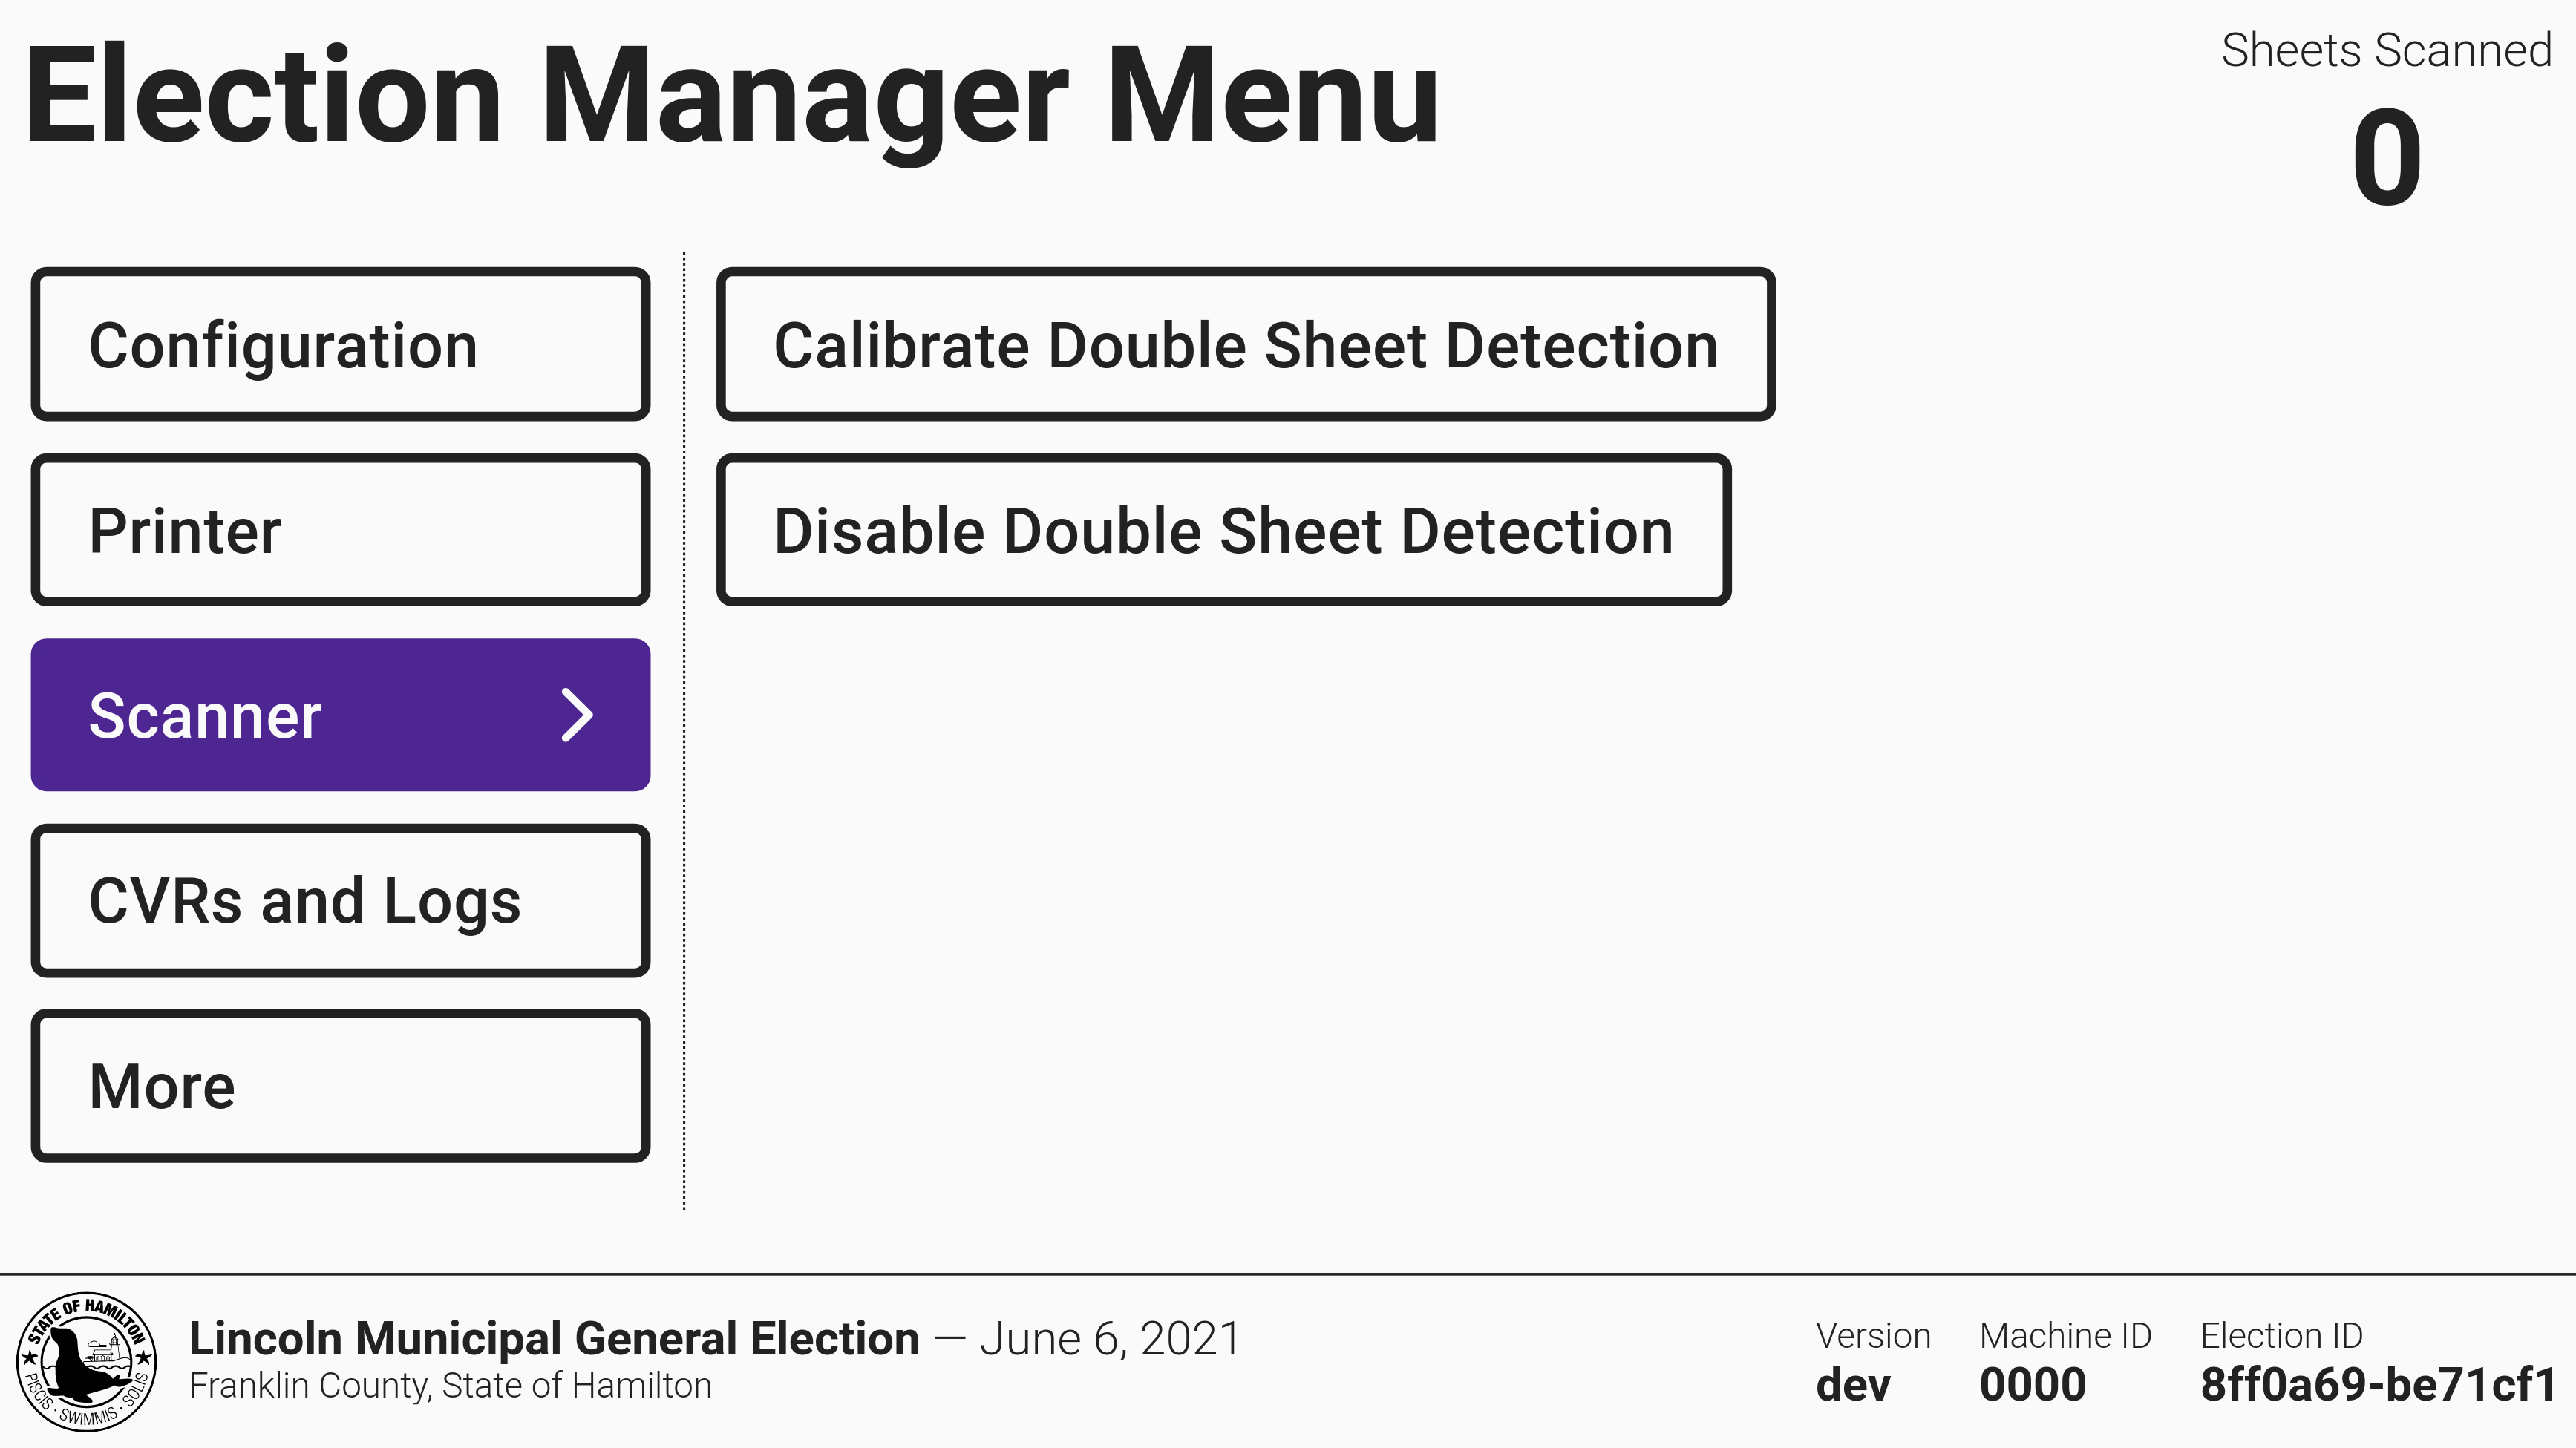
Task: Disable Double Sheet Detection
Action: tap(1223, 530)
